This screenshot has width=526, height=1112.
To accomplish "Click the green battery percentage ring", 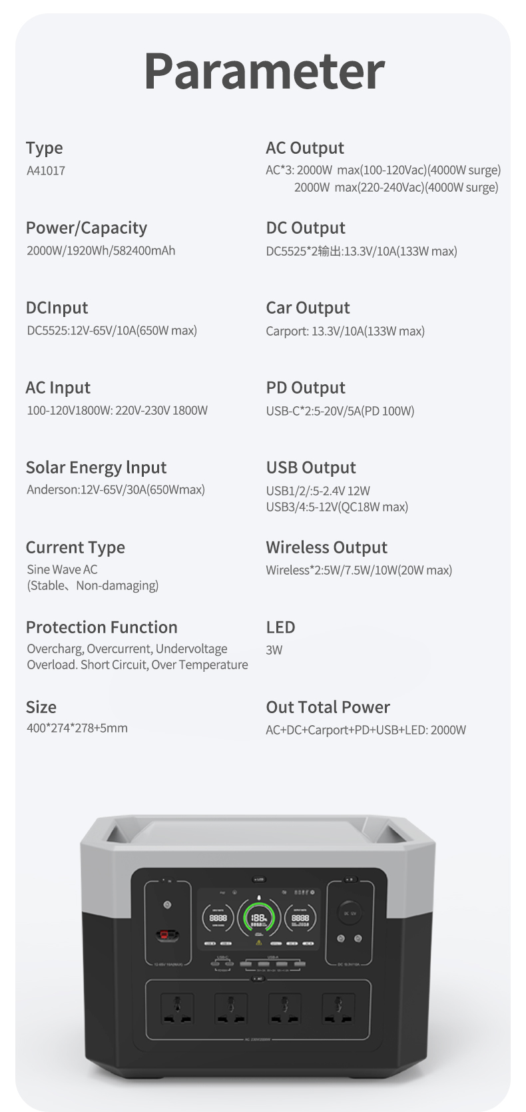I will tap(258, 919).
